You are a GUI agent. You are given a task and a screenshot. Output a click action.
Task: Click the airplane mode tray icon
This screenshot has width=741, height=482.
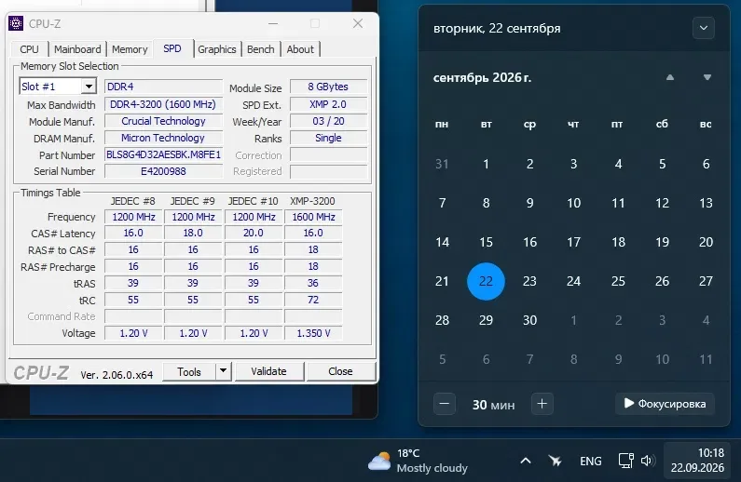coord(555,461)
